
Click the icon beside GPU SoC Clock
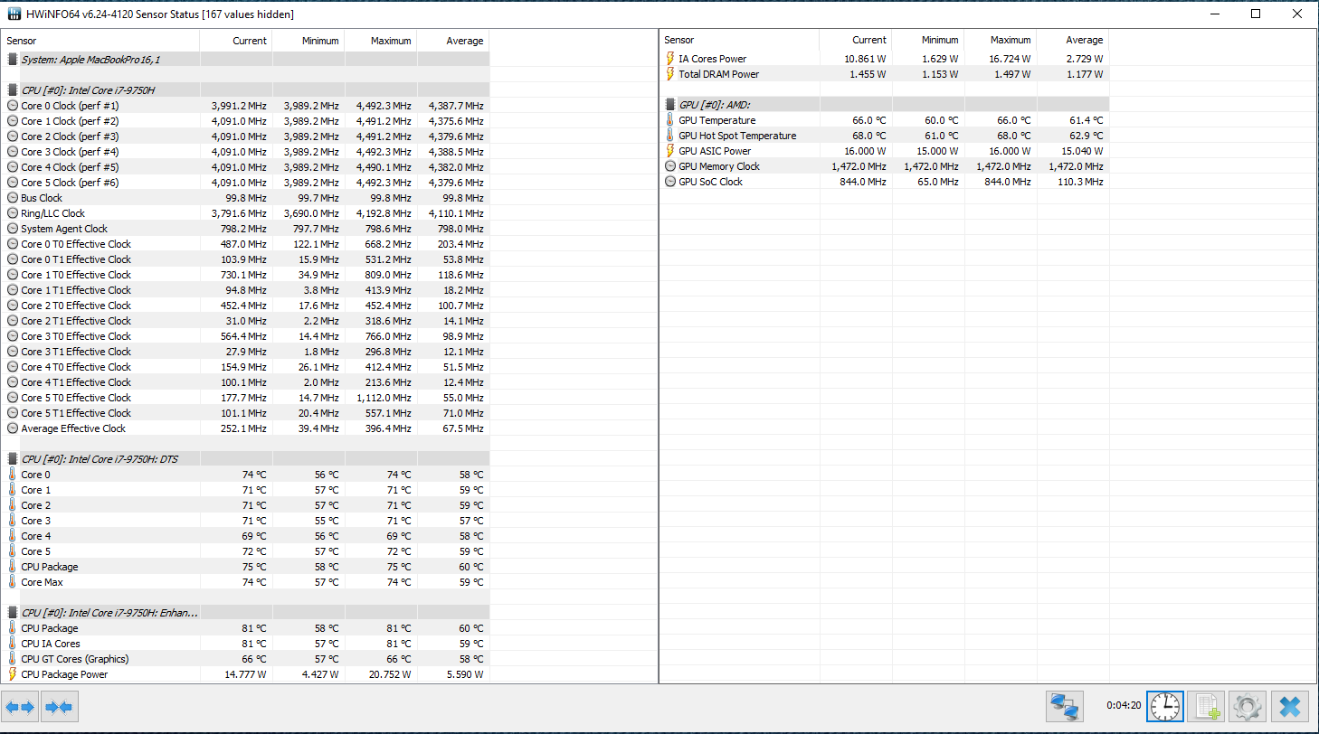670,182
